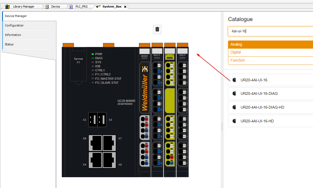Click the X3 USB port
This screenshot has width=313, height=188.
[x=102, y=120]
